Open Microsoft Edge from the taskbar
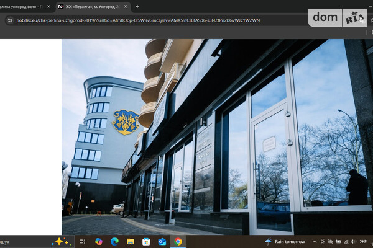 (x=114, y=241)
